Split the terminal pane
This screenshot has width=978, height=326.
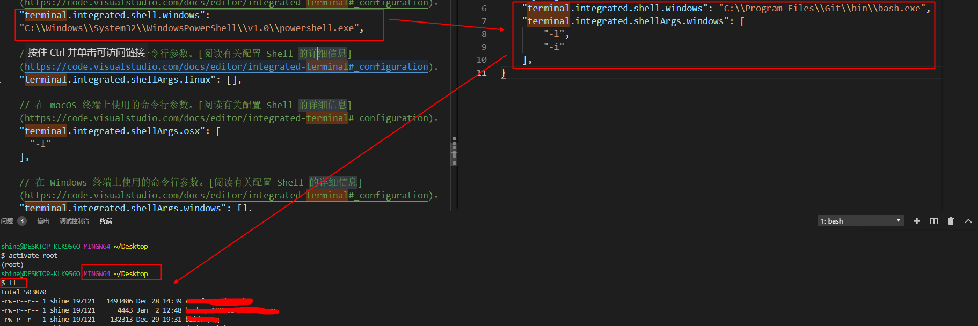point(934,221)
